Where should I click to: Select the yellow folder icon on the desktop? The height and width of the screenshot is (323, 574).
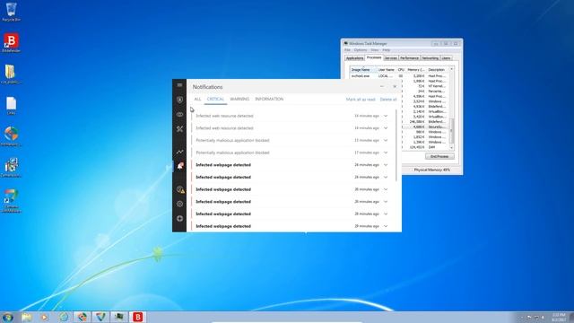[10, 72]
